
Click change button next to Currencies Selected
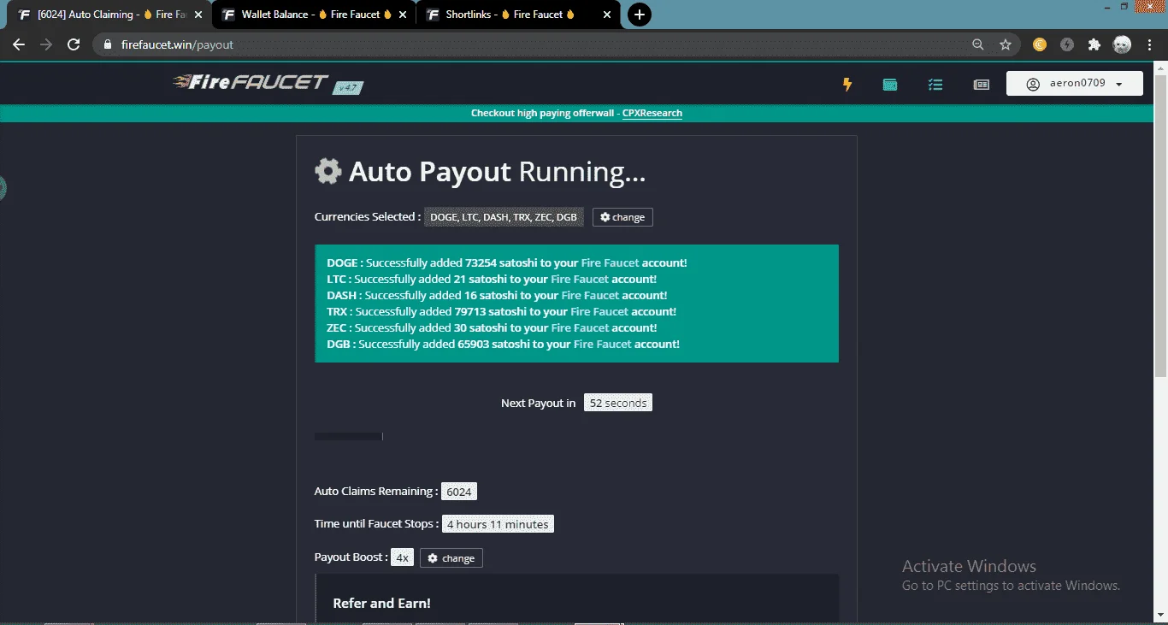pyautogui.click(x=622, y=217)
